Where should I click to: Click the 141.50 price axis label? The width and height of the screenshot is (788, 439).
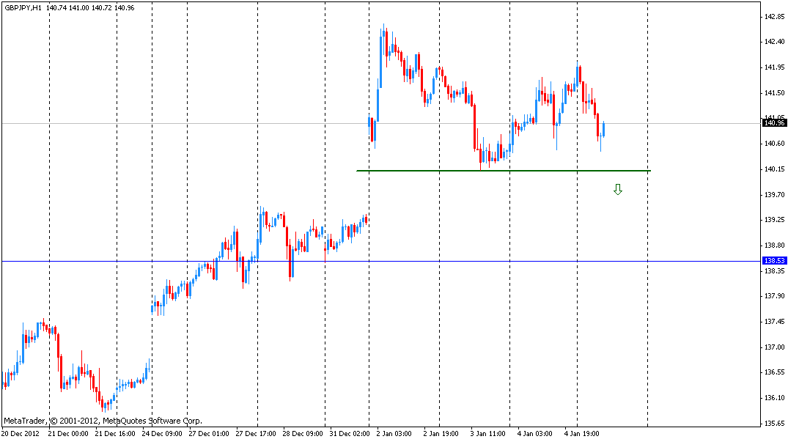(774, 93)
